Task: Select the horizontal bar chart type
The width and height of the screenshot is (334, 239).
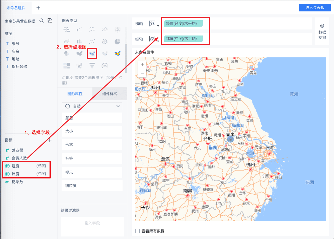Action: 67,29
